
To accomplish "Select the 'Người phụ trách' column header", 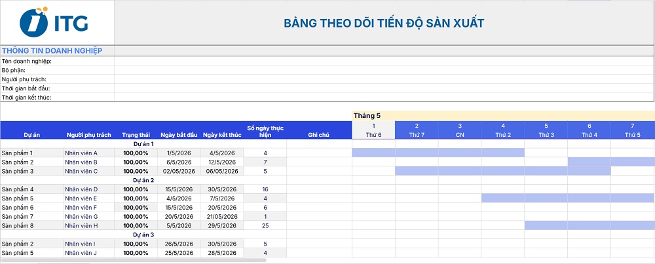I will click(89, 130).
